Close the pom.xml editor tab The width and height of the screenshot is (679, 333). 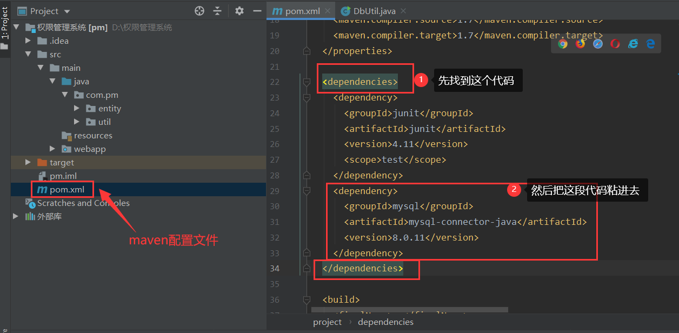coord(328,11)
